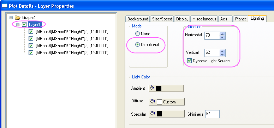Screen dimensions: 274x128
Task: Open the Specular light color picker
Action: (x=167, y=114)
